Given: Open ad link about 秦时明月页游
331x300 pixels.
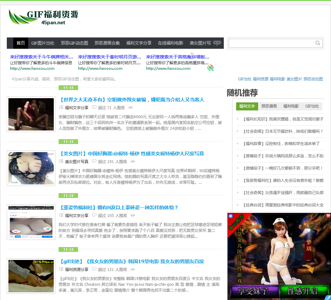Looking at the screenshot, I should pos(109,57).
